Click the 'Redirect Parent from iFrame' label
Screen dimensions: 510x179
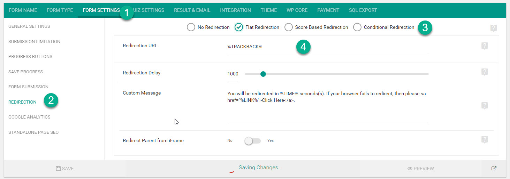pos(153,141)
